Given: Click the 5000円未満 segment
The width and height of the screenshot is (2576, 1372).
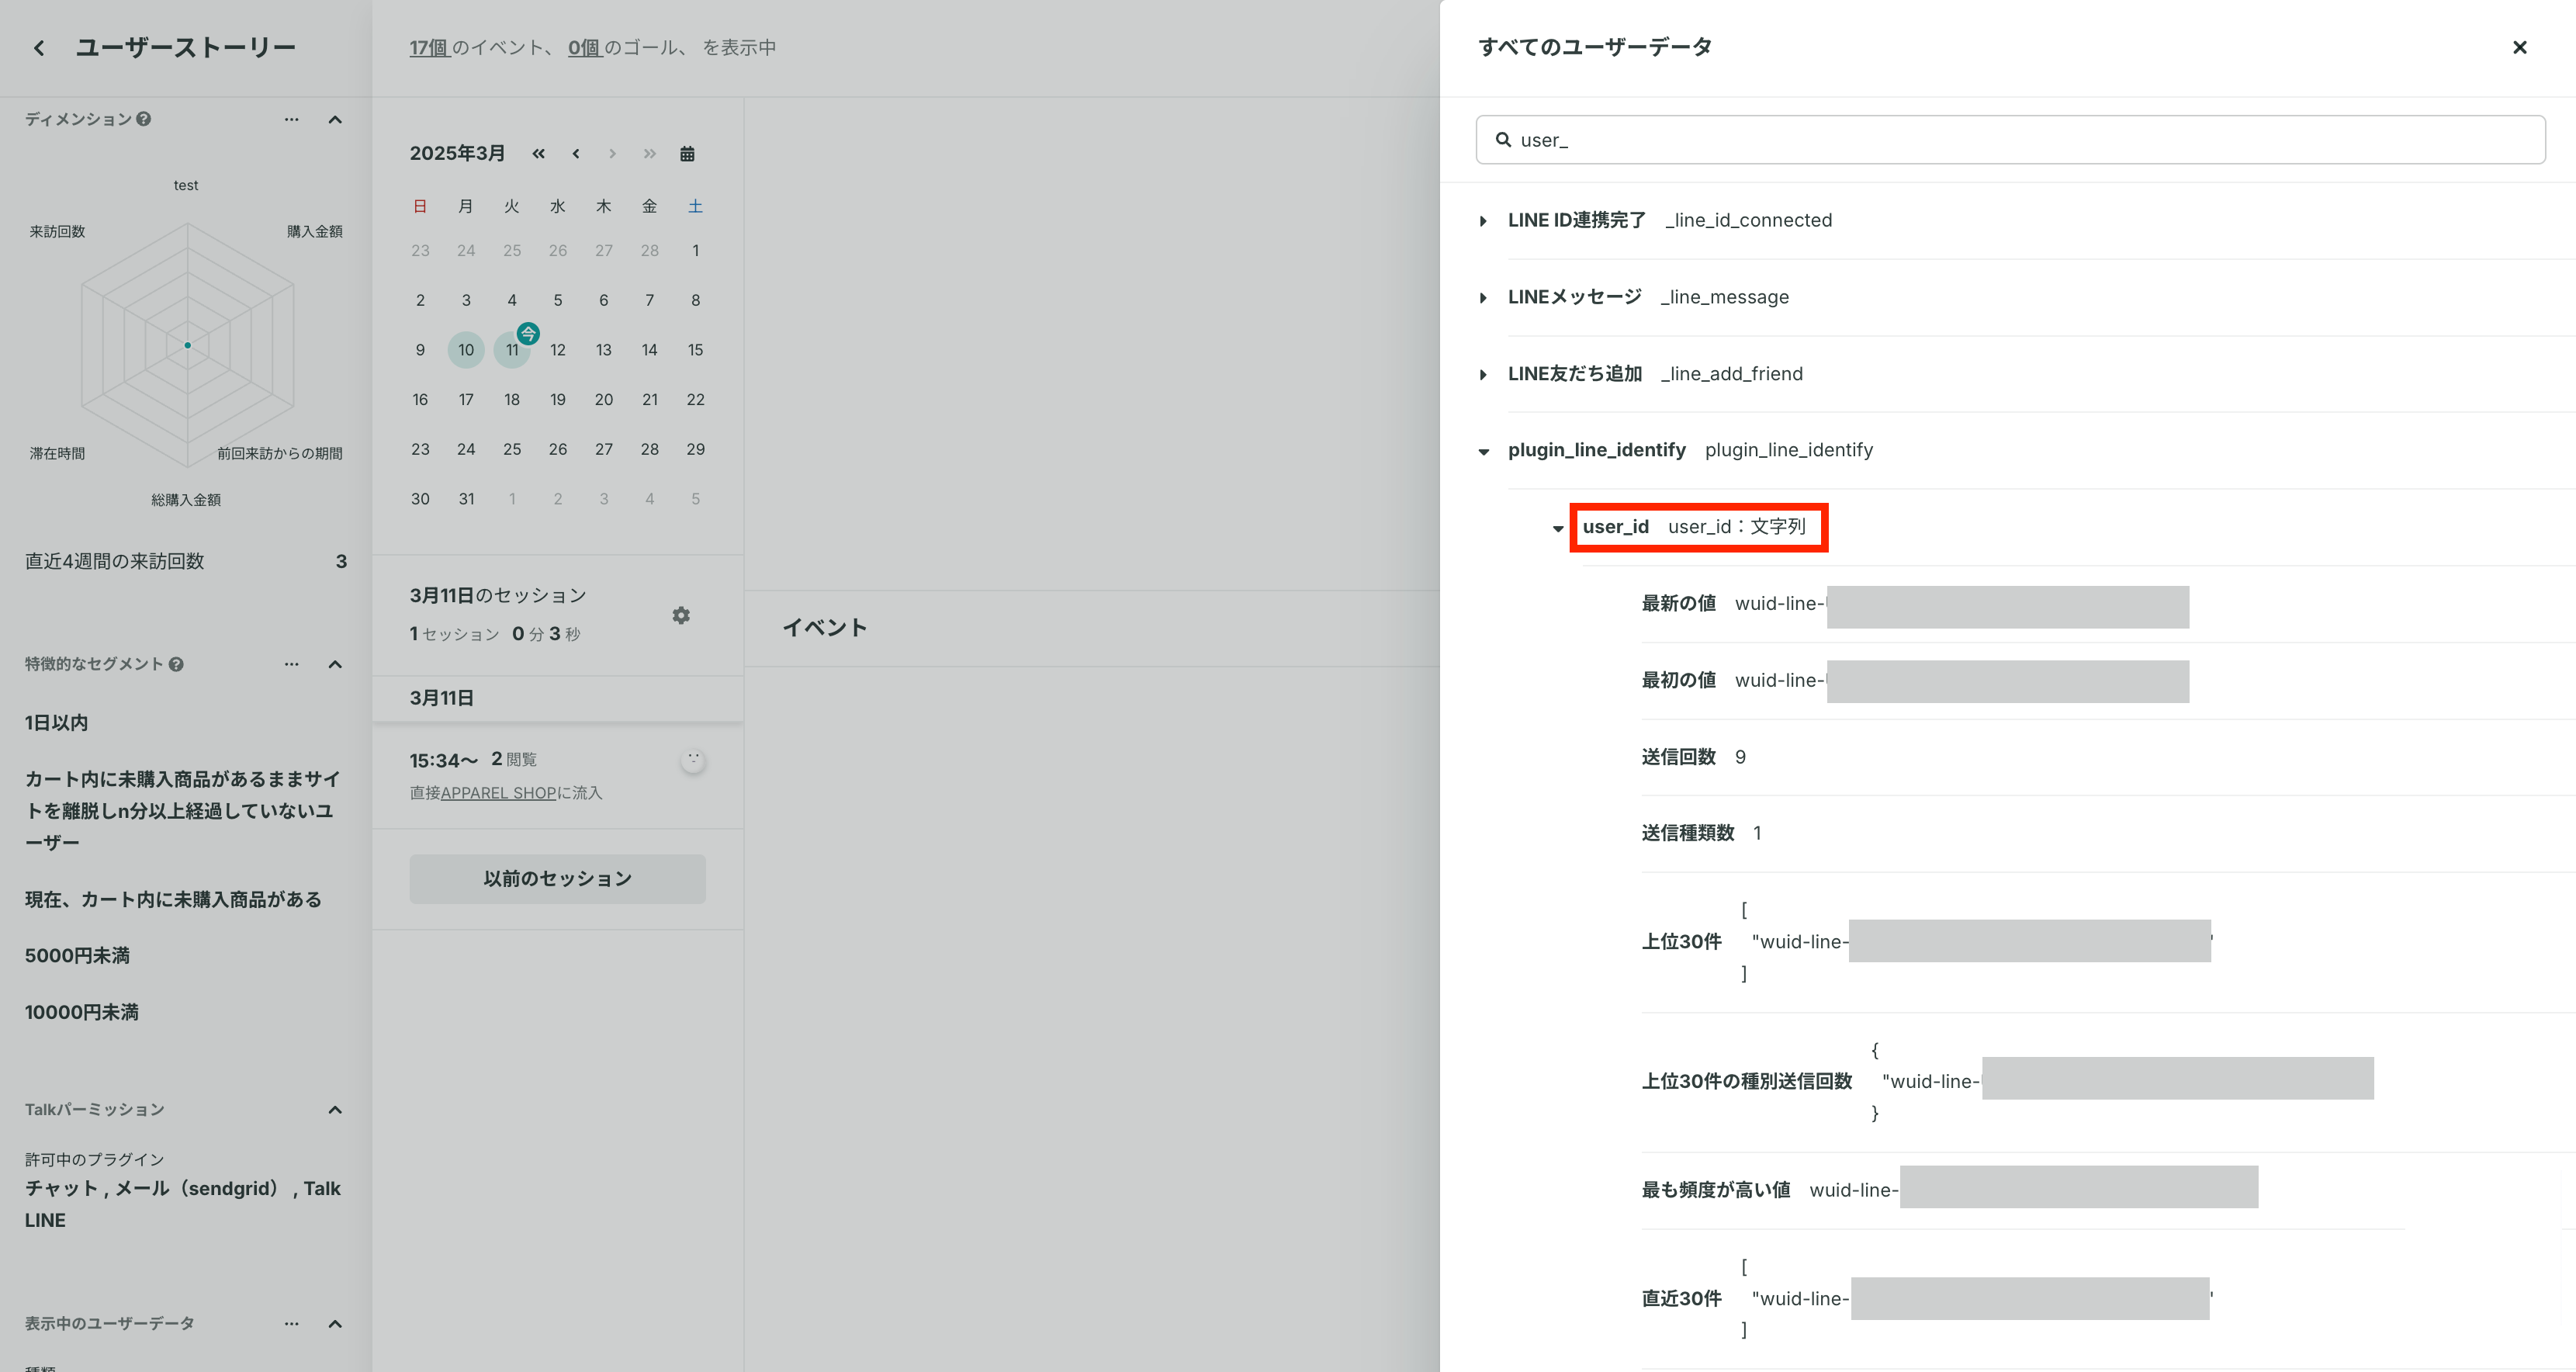Looking at the screenshot, I should coord(77,956).
